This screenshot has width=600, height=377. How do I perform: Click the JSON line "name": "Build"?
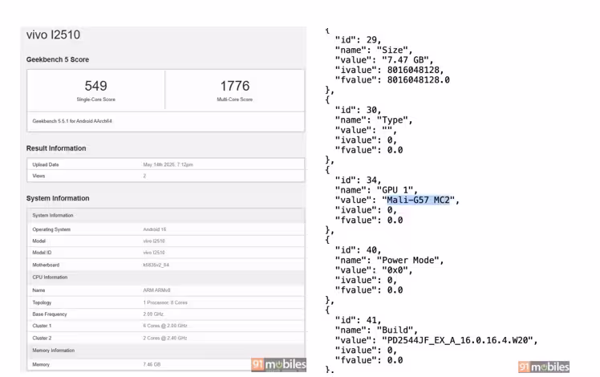click(376, 330)
